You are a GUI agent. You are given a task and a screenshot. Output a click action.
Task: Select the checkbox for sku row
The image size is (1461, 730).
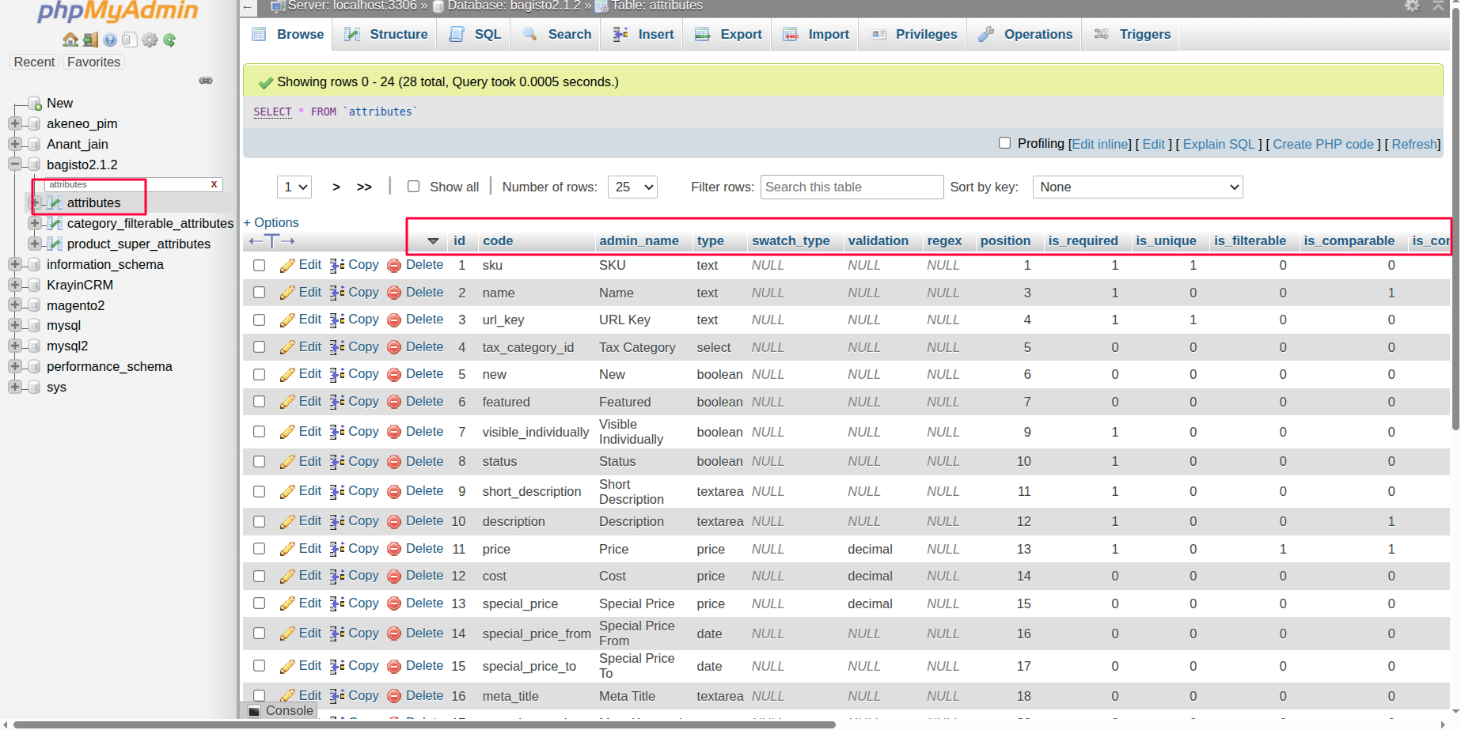click(x=259, y=266)
